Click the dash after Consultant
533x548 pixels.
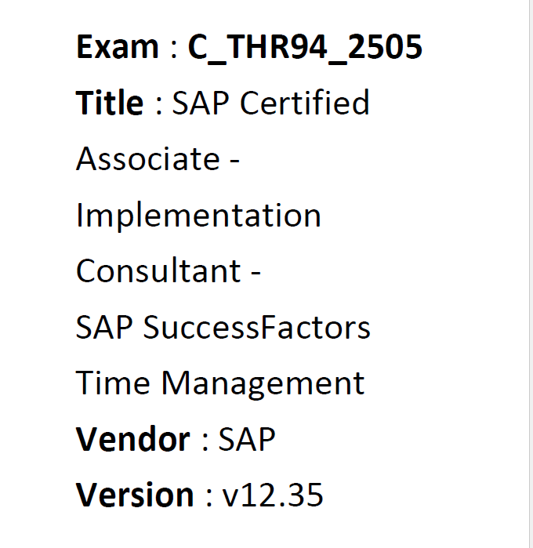pos(256,274)
